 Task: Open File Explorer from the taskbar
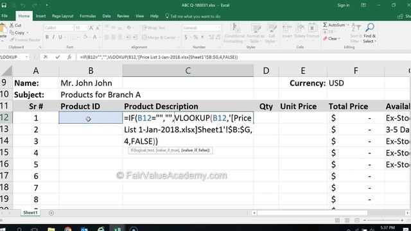click(51, 229)
